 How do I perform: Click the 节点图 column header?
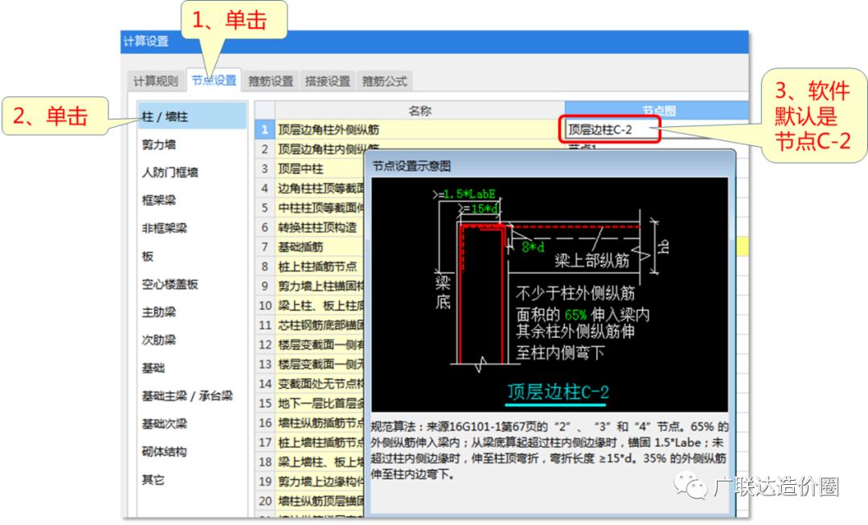click(x=657, y=111)
